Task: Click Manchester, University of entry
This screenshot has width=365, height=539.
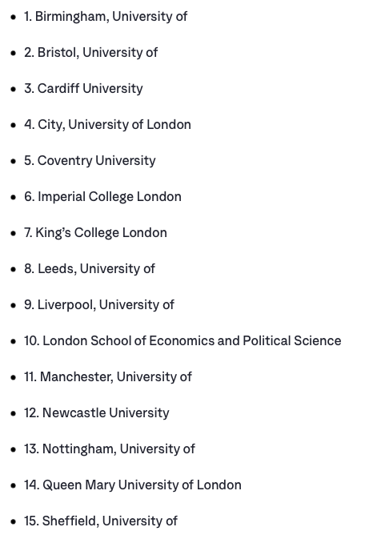Action: (x=107, y=377)
